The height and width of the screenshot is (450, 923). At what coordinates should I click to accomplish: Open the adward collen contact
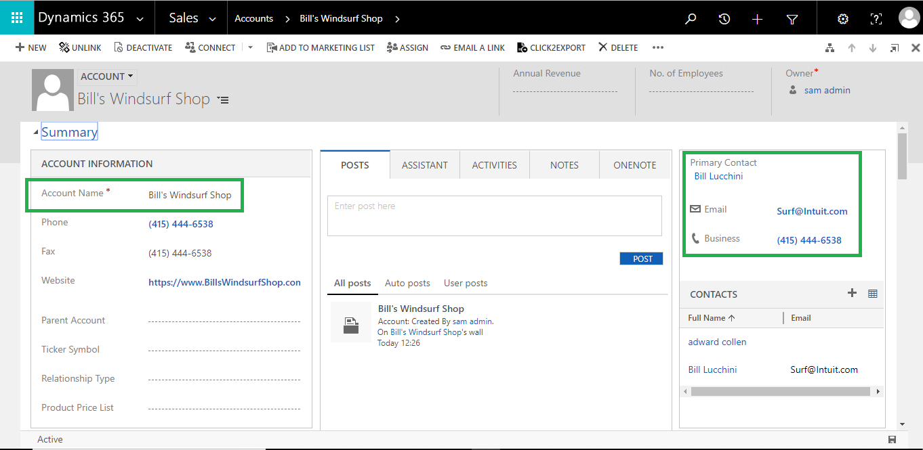coord(717,342)
